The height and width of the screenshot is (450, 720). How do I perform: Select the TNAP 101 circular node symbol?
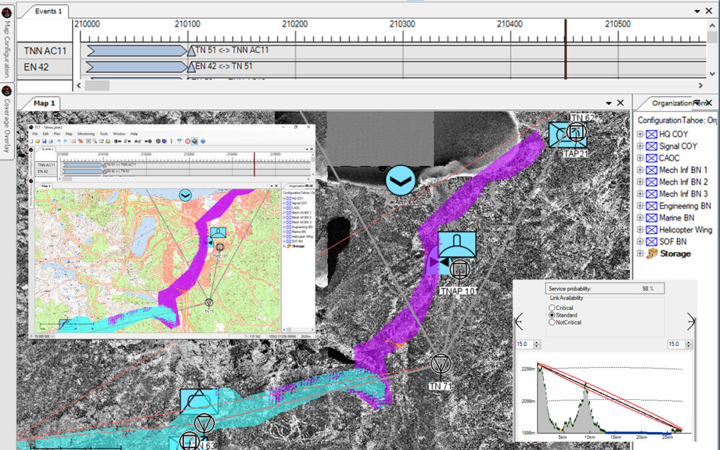(459, 269)
